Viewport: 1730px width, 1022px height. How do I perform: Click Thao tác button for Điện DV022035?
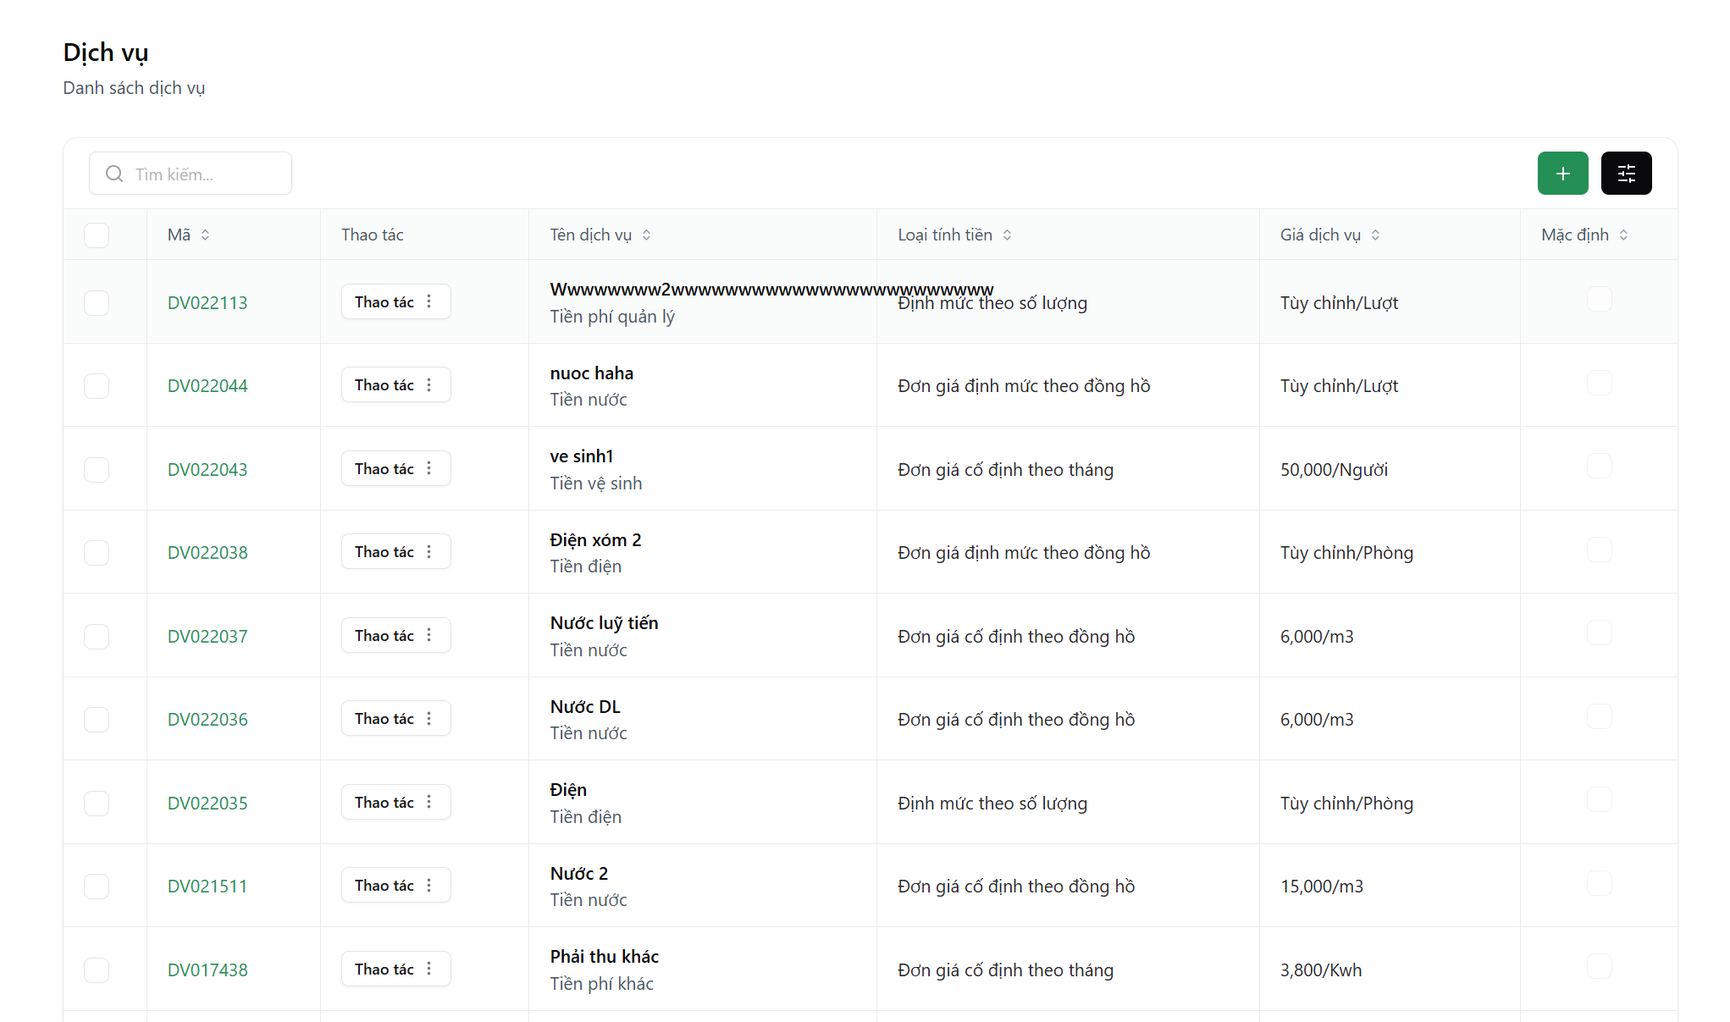click(395, 802)
